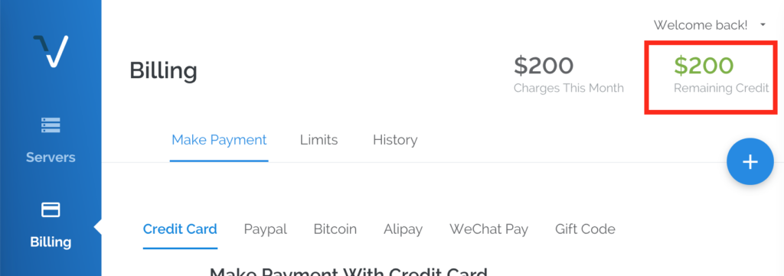Viewport: 784px width, 276px height.
Task: View the History tab
Action: (395, 140)
